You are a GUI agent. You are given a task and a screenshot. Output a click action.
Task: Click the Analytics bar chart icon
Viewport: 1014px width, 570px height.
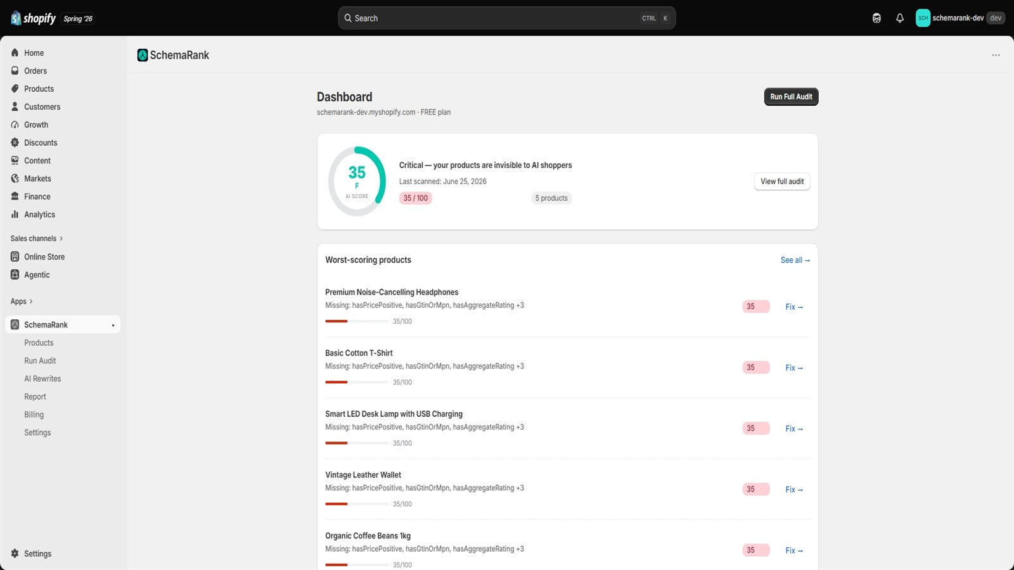tap(15, 215)
